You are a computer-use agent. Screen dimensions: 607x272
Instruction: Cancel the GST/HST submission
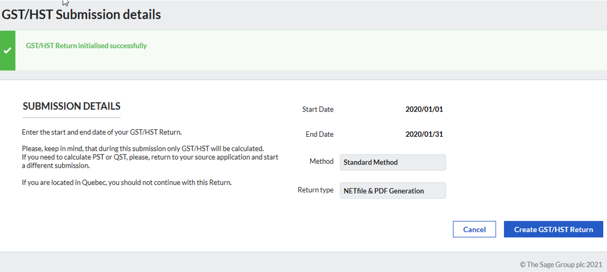point(474,229)
